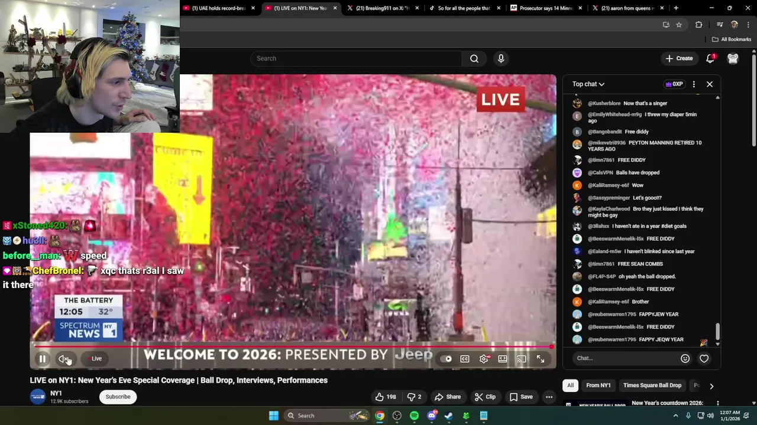Open the Windows Start menu
Viewport: 757px width, 425px height.
point(274,416)
